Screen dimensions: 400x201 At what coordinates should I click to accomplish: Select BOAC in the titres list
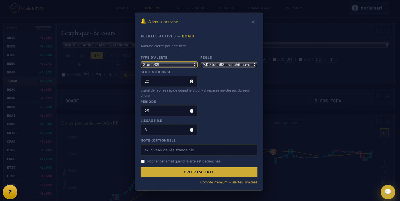30,90
